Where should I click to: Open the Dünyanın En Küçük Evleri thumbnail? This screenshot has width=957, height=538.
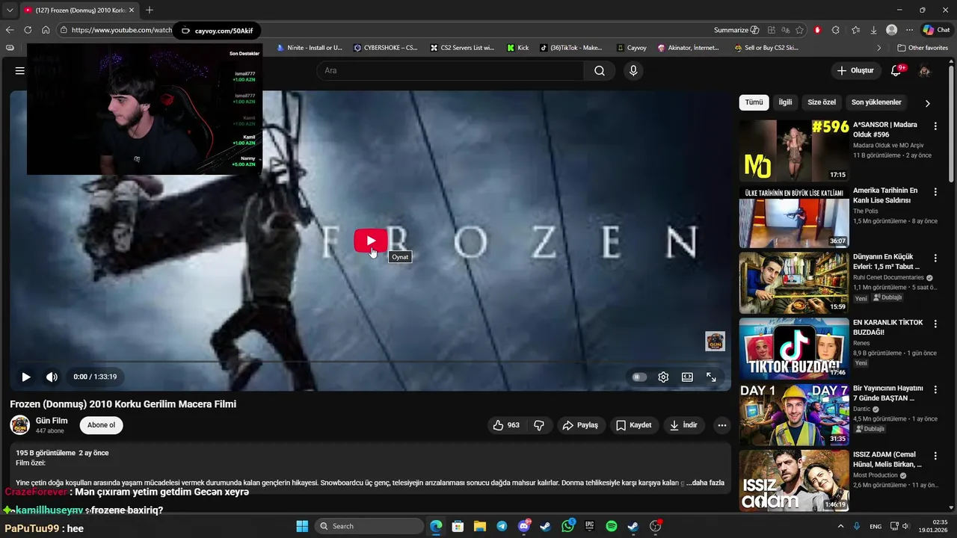click(x=794, y=282)
